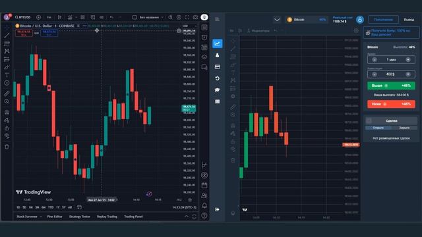Open the Bitcoin asset selector in broker
Viewport: 422px width, 237px height.
(x=306, y=20)
